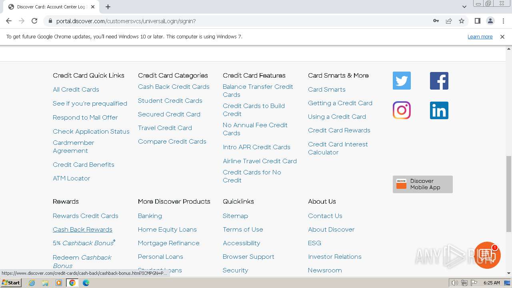The height and width of the screenshot is (288, 512).
Task: Open the Compare Credit Cards link
Action: 172,142
